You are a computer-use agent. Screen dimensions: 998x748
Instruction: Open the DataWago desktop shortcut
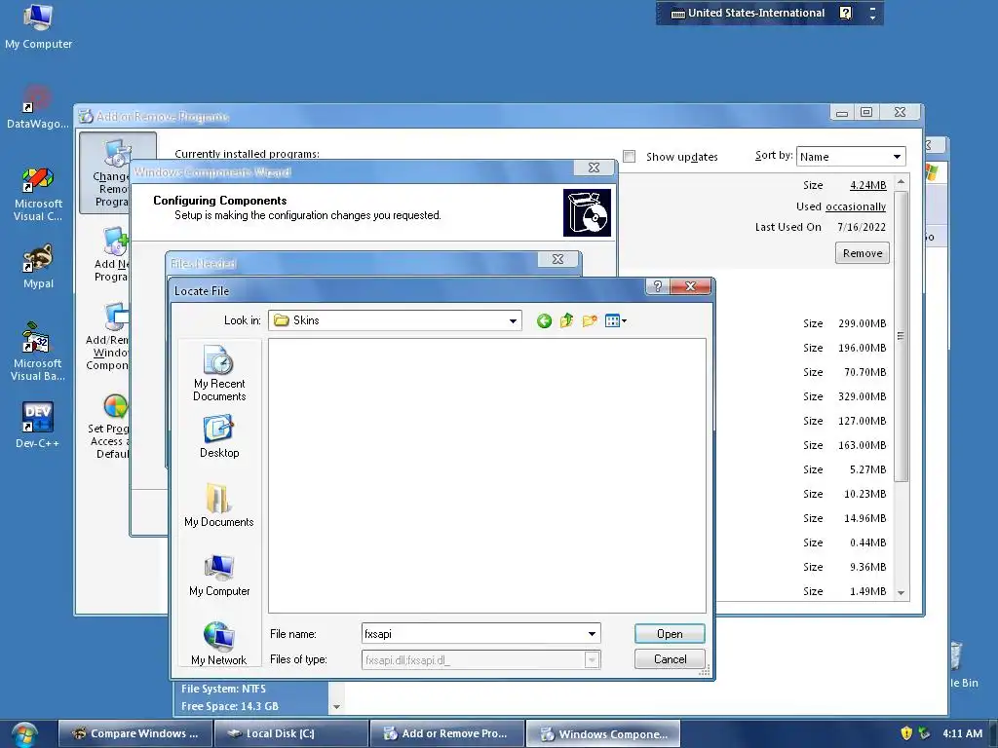pyautogui.click(x=38, y=107)
